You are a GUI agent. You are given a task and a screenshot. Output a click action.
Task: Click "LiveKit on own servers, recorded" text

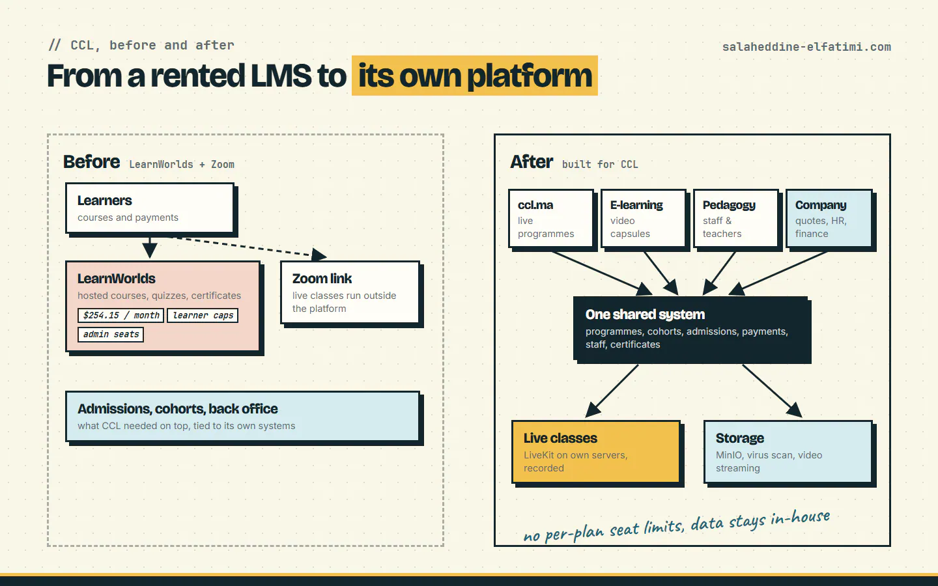coord(576,462)
